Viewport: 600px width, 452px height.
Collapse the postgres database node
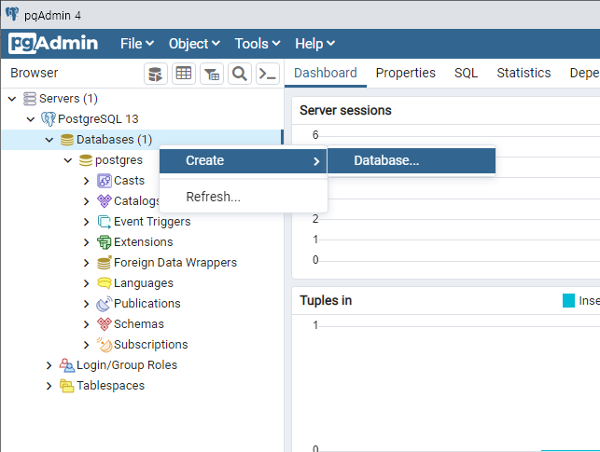(x=68, y=160)
